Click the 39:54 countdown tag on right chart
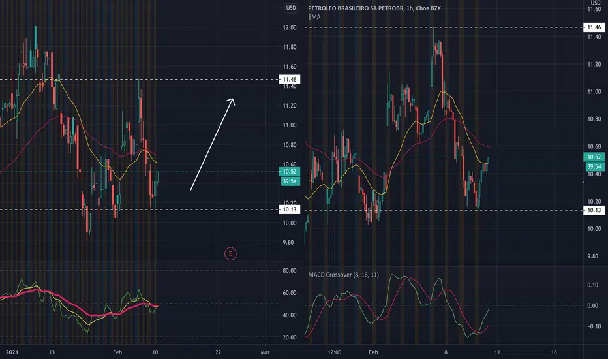The width and height of the screenshot is (608, 359). 594,166
